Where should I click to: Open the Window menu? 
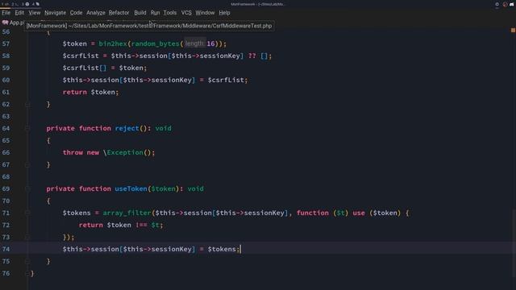[x=205, y=13]
